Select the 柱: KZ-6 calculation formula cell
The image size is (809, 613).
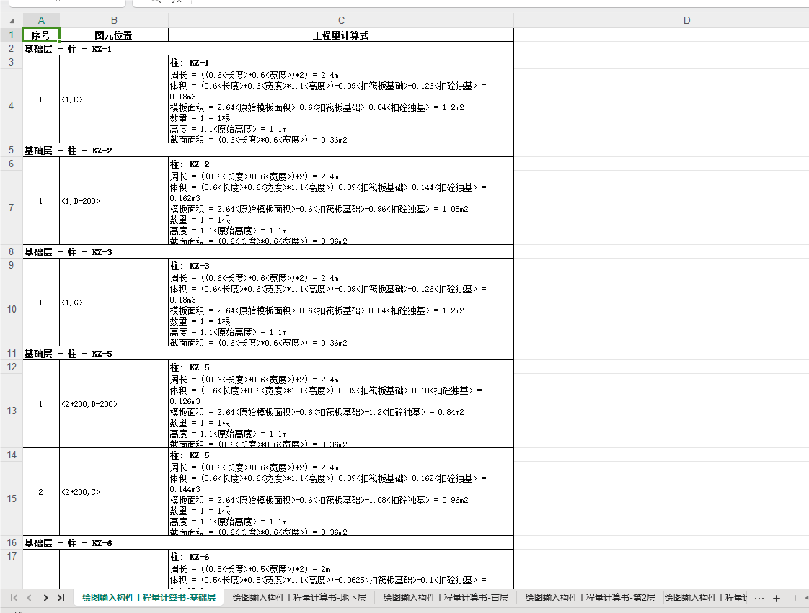point(341,569)
